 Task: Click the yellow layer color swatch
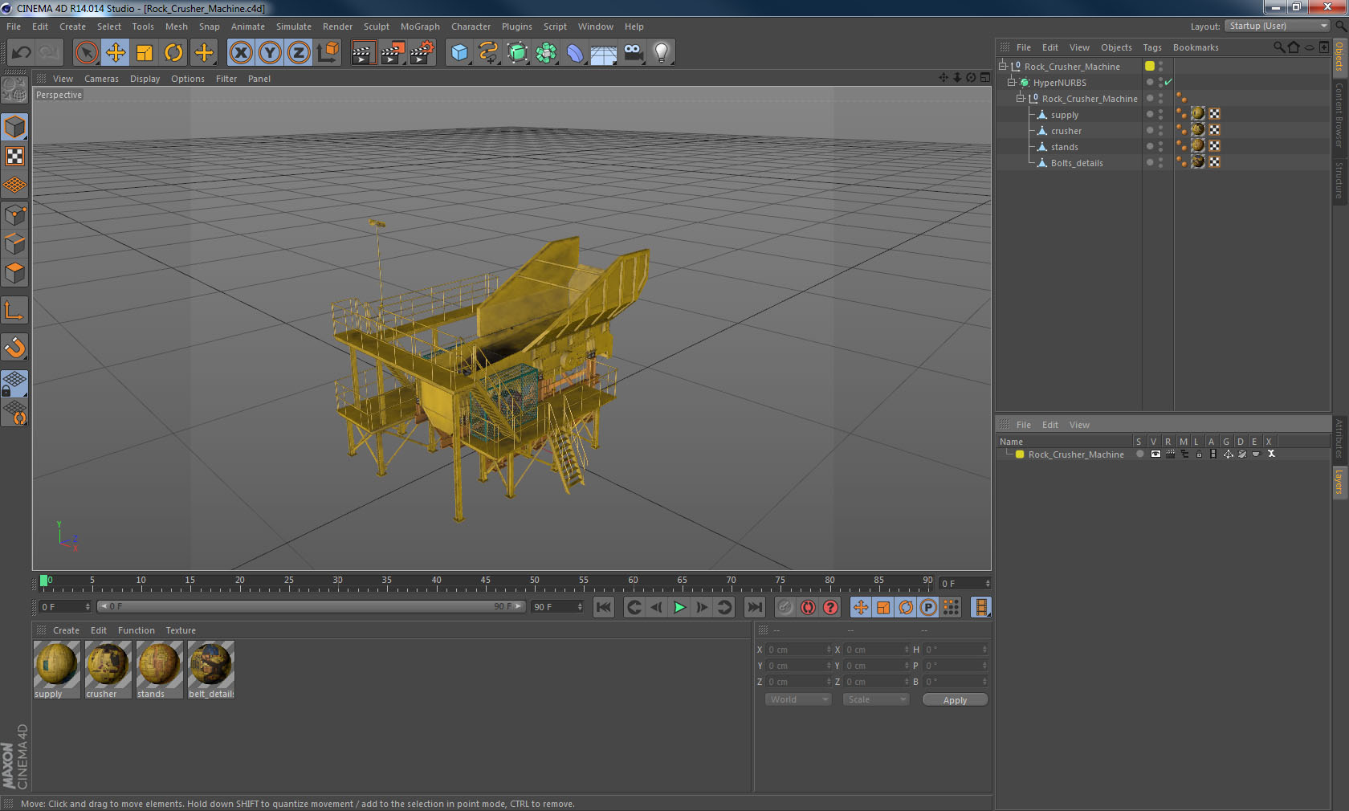[x=1150, y=66]
